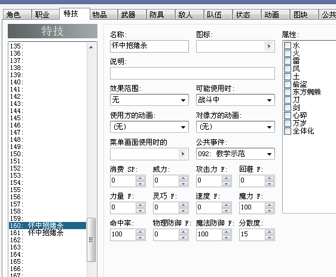Select skill 160: 怀中抱猪杀
Image resolution: width=336 pixels, height=277 pixels.
click(x=48, y=226)
